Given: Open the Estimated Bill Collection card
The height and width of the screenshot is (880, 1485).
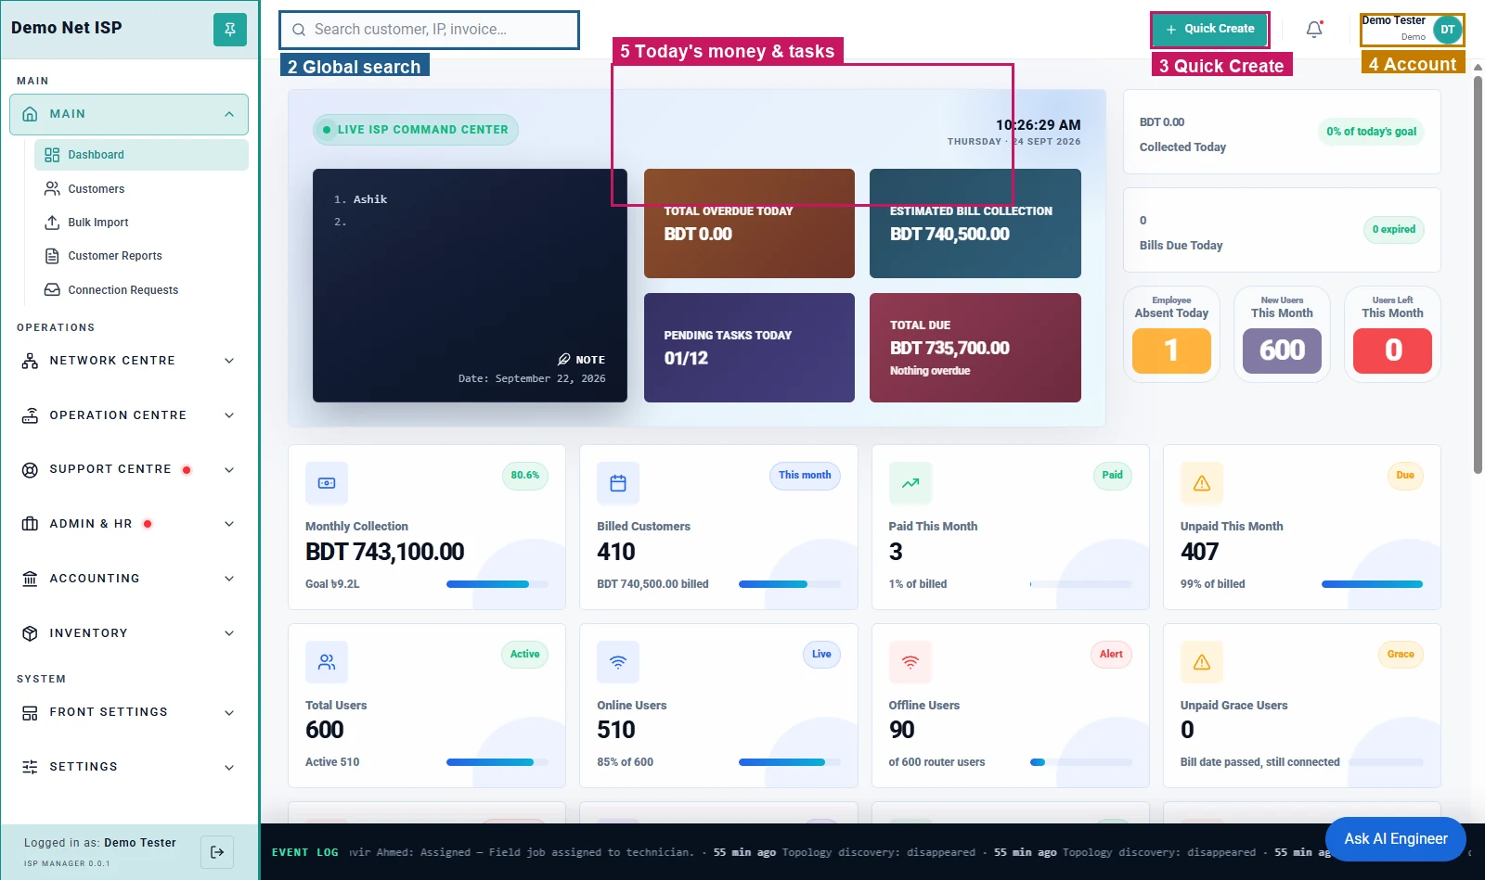Looking at the screenshot, I should pos(975,223).
